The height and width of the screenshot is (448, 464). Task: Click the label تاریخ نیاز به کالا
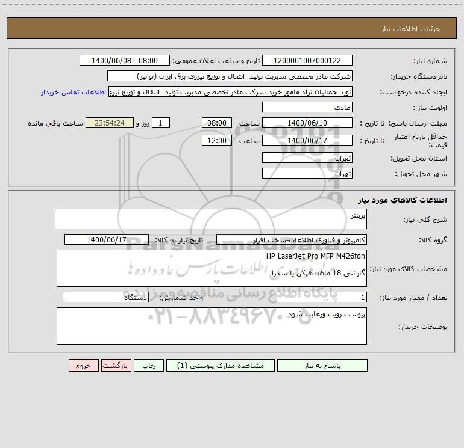(180, 240)
